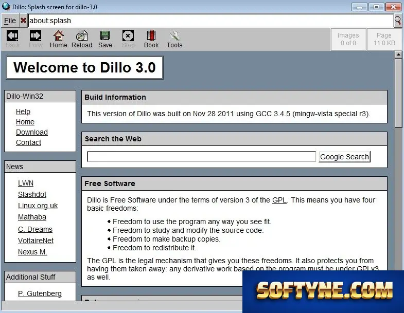Visit the Mathaba news link
Viewport: 404px width, 313px height.
[32, 217]
